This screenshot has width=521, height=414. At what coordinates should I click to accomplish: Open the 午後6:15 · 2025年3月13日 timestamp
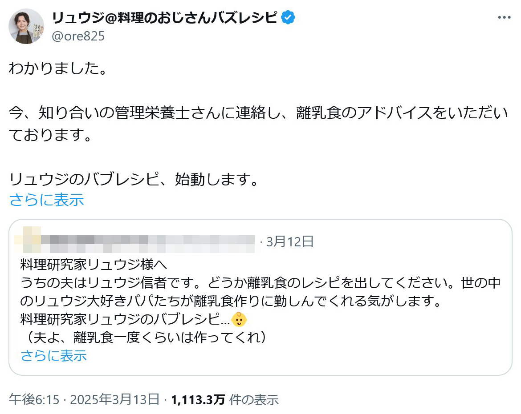click(x=84, y=399)
